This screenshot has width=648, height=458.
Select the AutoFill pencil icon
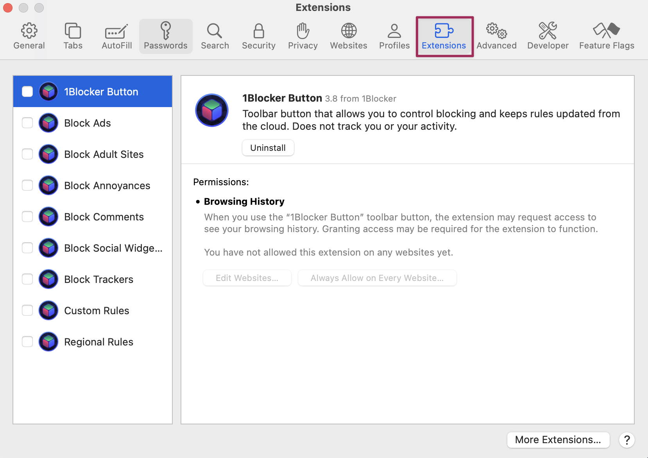(116, 31)
